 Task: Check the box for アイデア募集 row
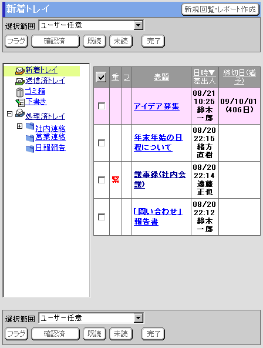point(102,106)
